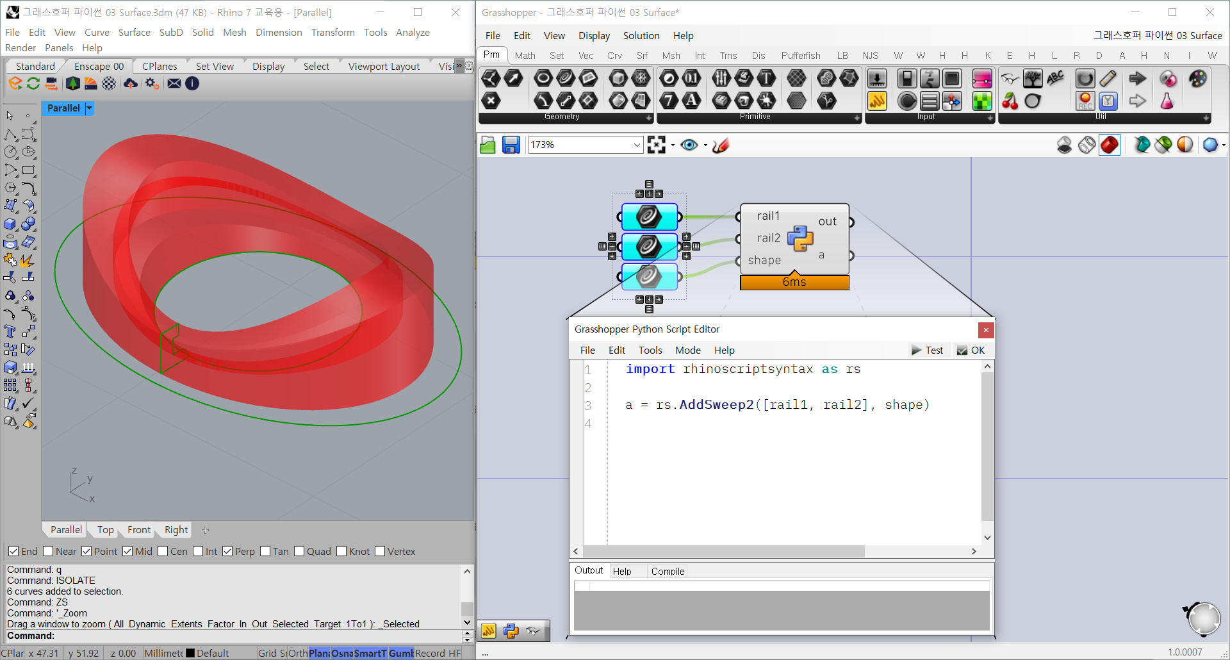1230x660 pixels.
Task: Toggle the SmartTrack status bar button
Action: [x=370, y=653]
